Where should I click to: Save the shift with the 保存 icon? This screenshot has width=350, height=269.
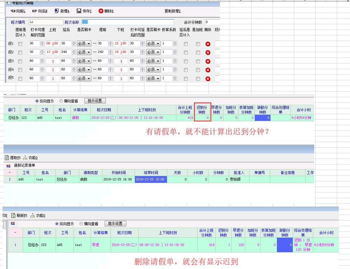click(x=79, y=11)
